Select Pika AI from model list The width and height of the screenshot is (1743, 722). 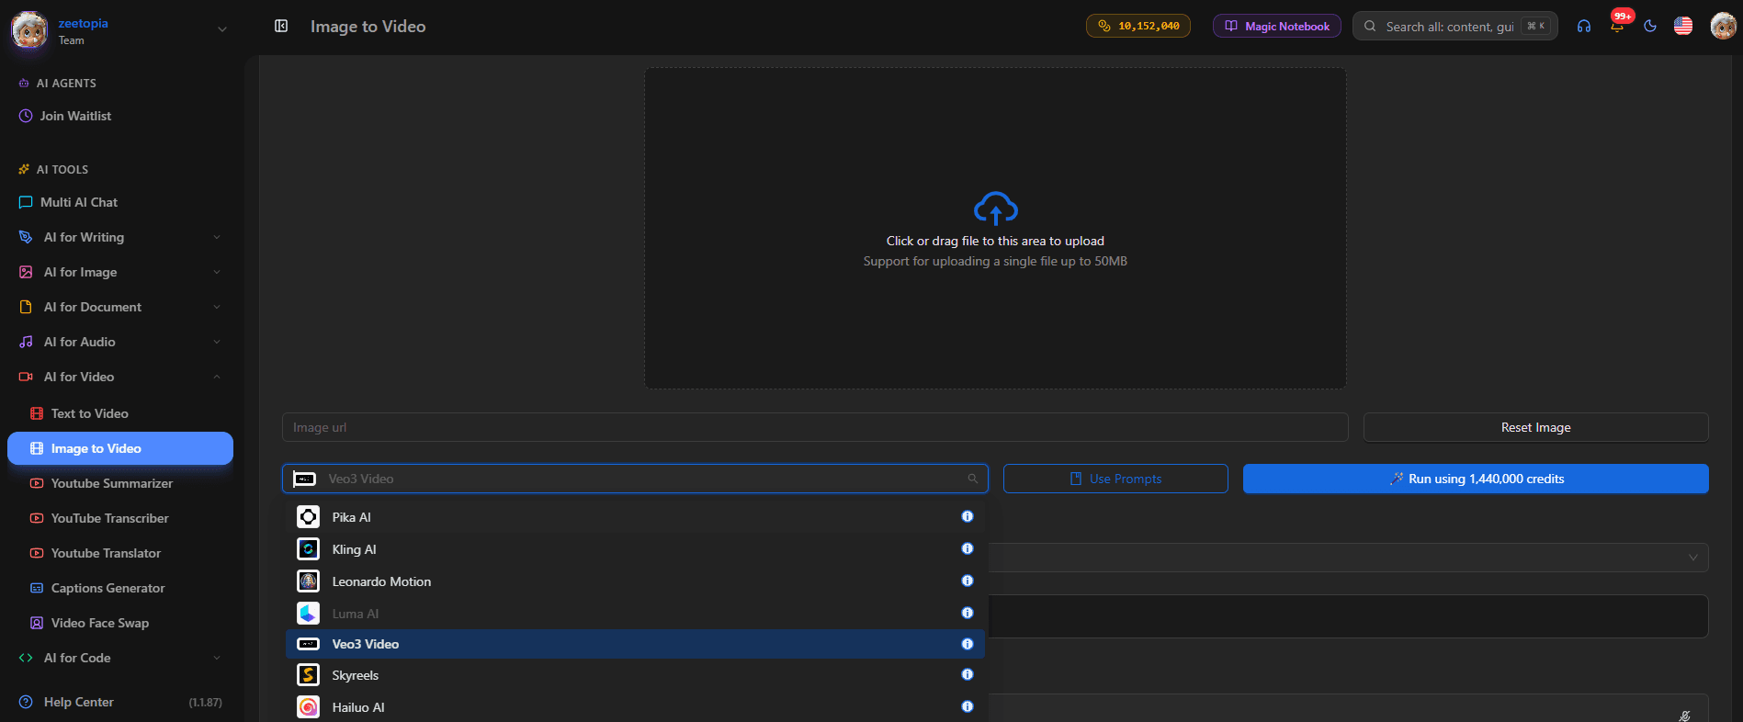pos(635,517)
